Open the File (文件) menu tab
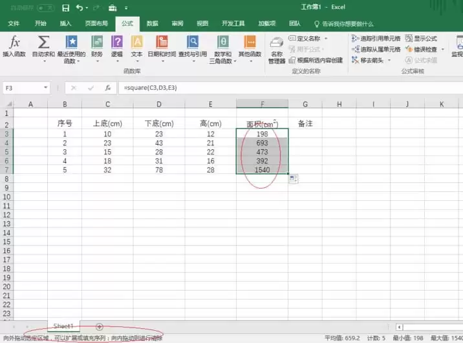The image size is (463, 343). (x=14, y=24)
